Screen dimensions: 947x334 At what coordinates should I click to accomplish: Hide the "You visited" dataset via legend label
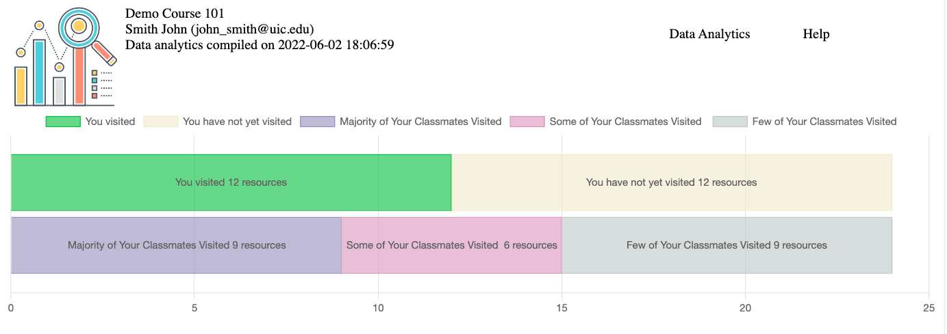(x=110, y=122)
